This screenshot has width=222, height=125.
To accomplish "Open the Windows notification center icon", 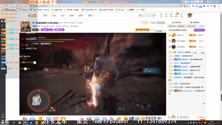I will point(218,122).
